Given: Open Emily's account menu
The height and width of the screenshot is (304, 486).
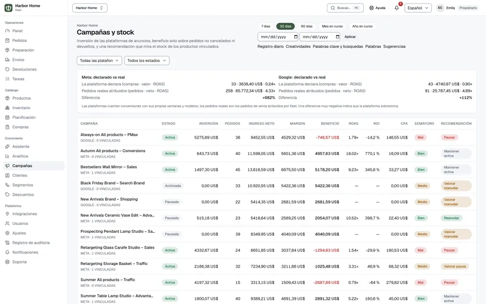Looking at the screenshot, I should pyautogui.click(x=457, y=8).
